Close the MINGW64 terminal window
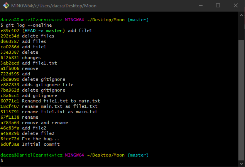Viewport: 245px width, 167px height. (x=236, y=5)
